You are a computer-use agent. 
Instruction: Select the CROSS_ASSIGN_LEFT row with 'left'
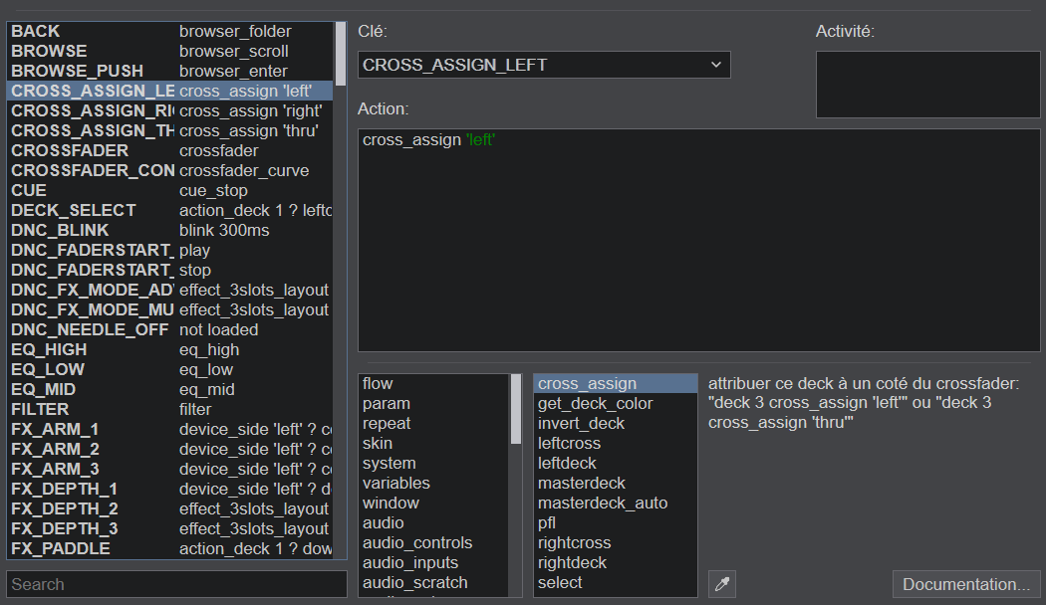click(x=170, y=92)
